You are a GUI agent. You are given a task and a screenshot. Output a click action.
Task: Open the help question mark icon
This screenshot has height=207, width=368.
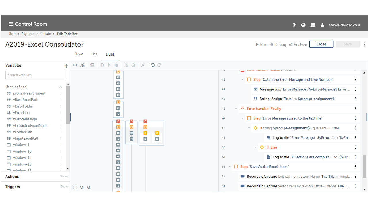(x=294, y=25)
